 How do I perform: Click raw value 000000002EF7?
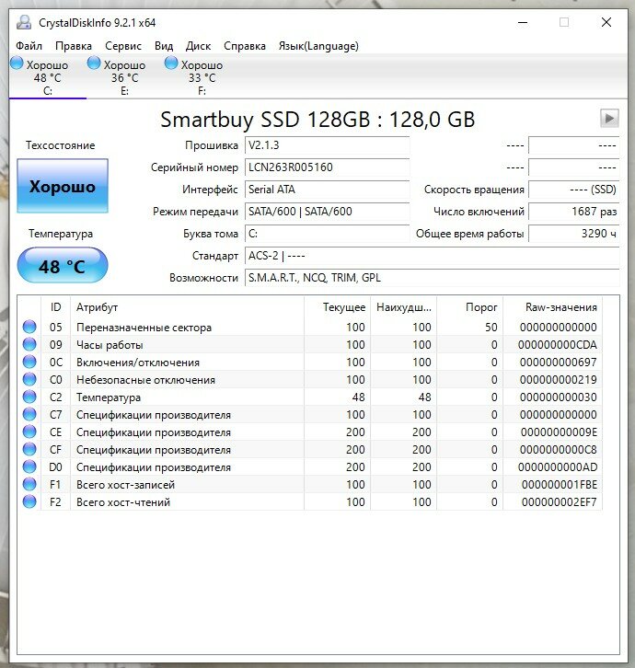[560, 501]
